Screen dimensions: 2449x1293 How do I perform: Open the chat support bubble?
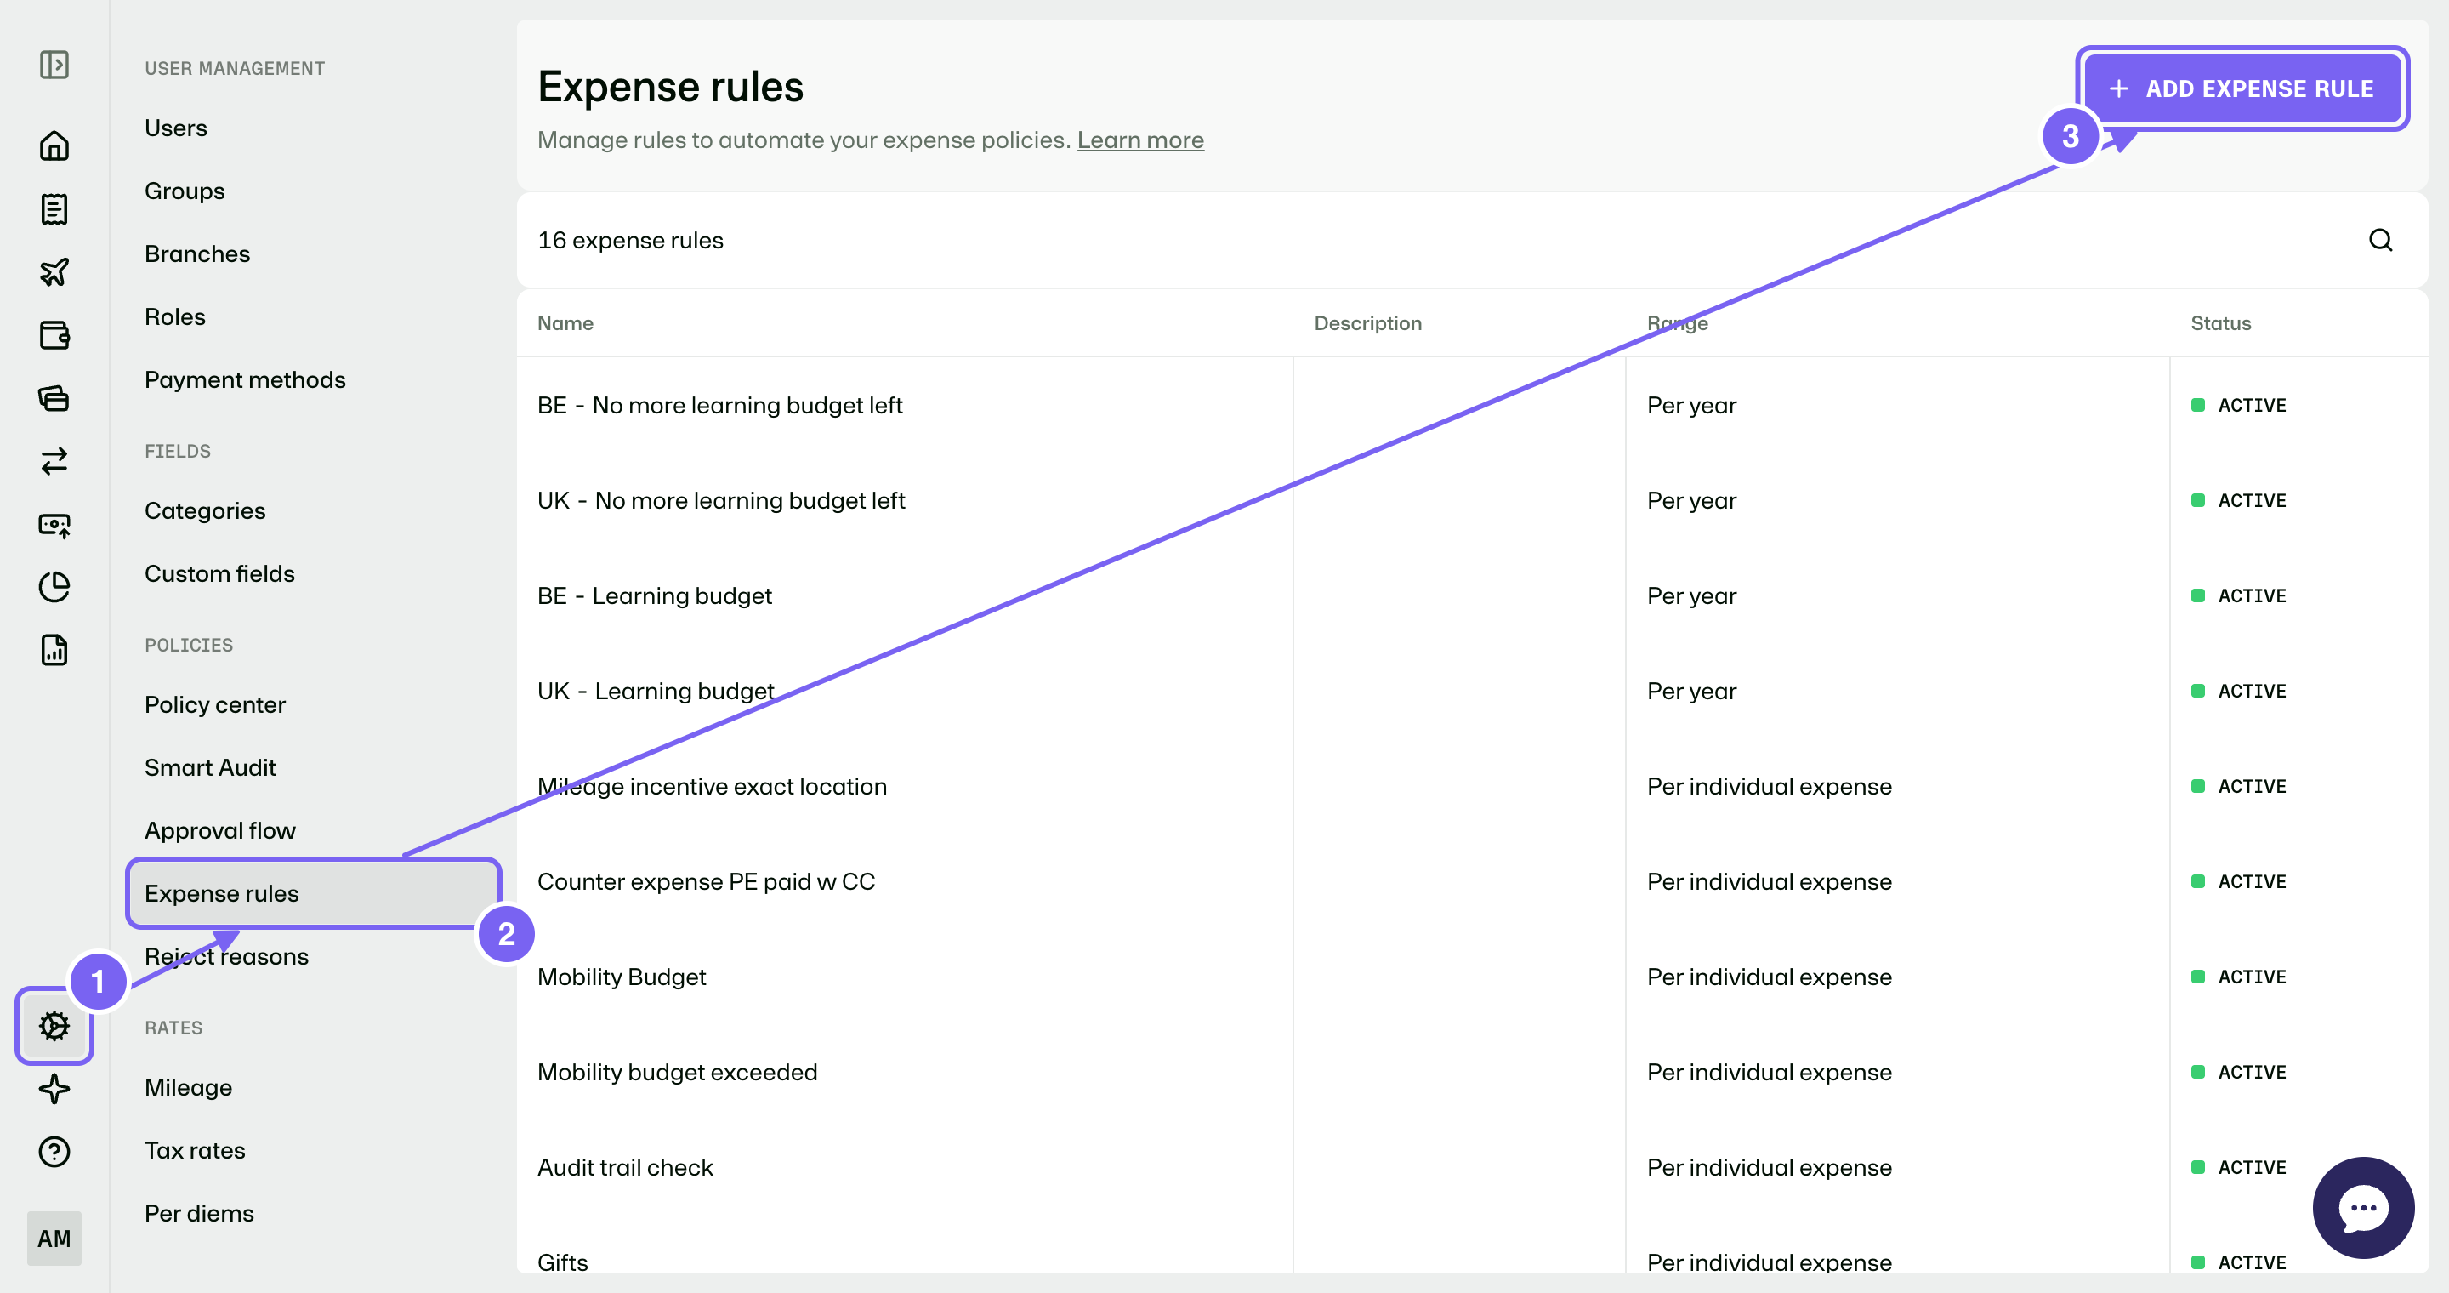[2362, 1207]
